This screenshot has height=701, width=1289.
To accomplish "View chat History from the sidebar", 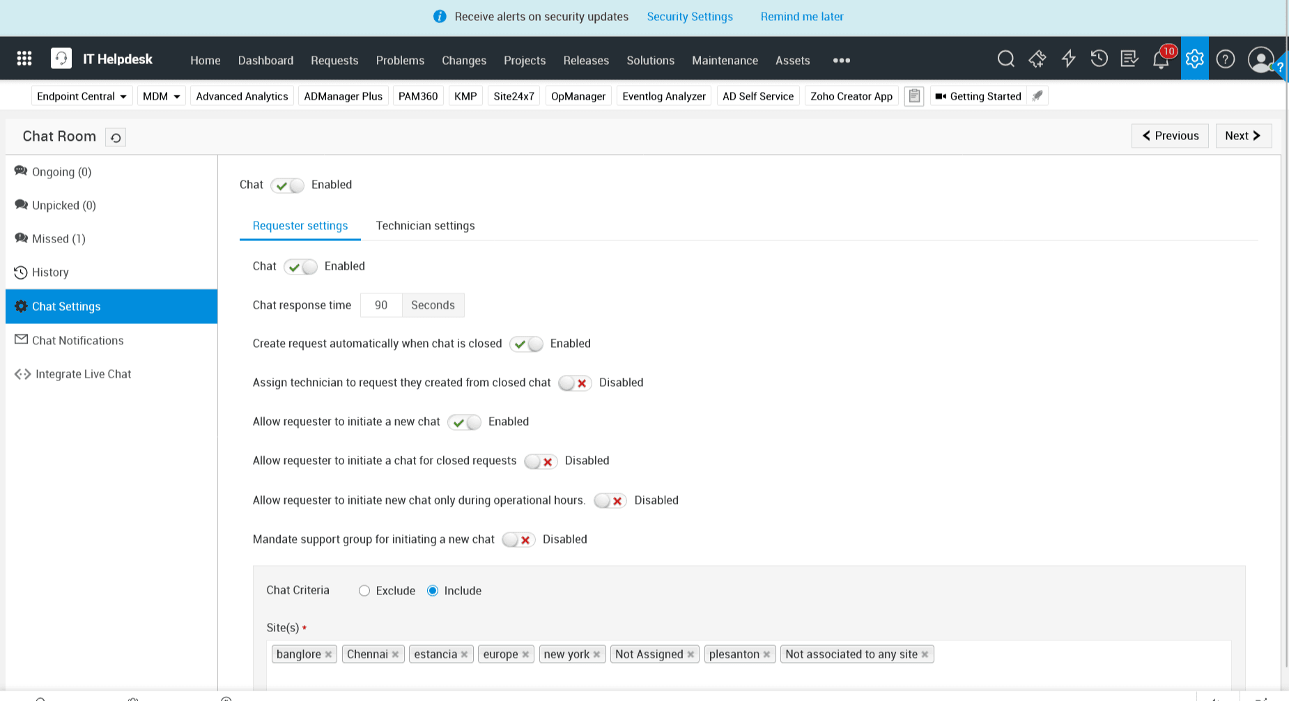I will coord(50,272).
